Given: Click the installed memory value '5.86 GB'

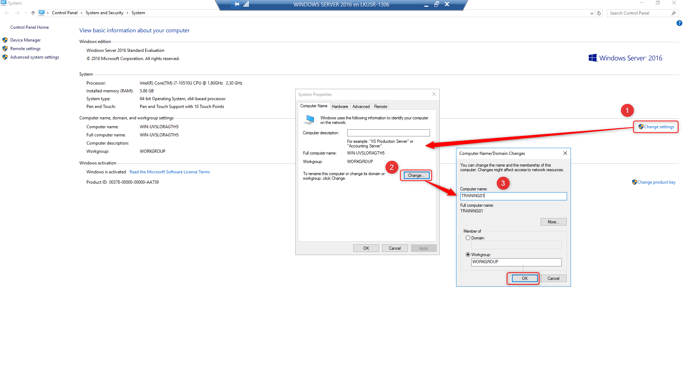Looking at the screenshot, I should click(x=147, y=91).
